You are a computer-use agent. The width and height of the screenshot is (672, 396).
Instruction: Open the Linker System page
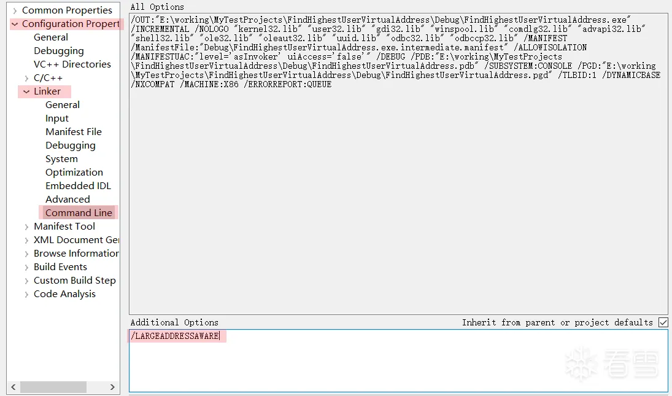coord(62,159)
